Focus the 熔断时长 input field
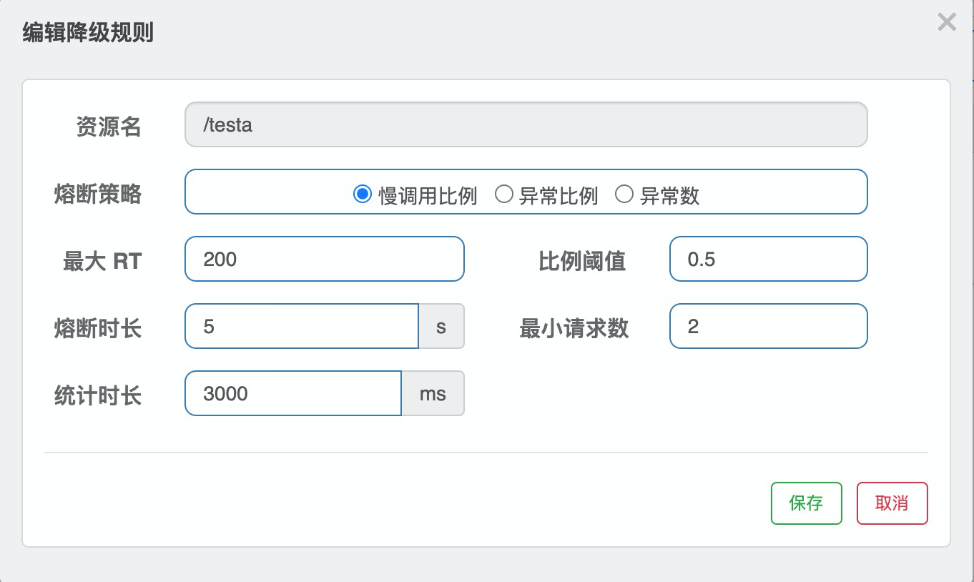This screenshot has height=582, width=974. point(301,327)
